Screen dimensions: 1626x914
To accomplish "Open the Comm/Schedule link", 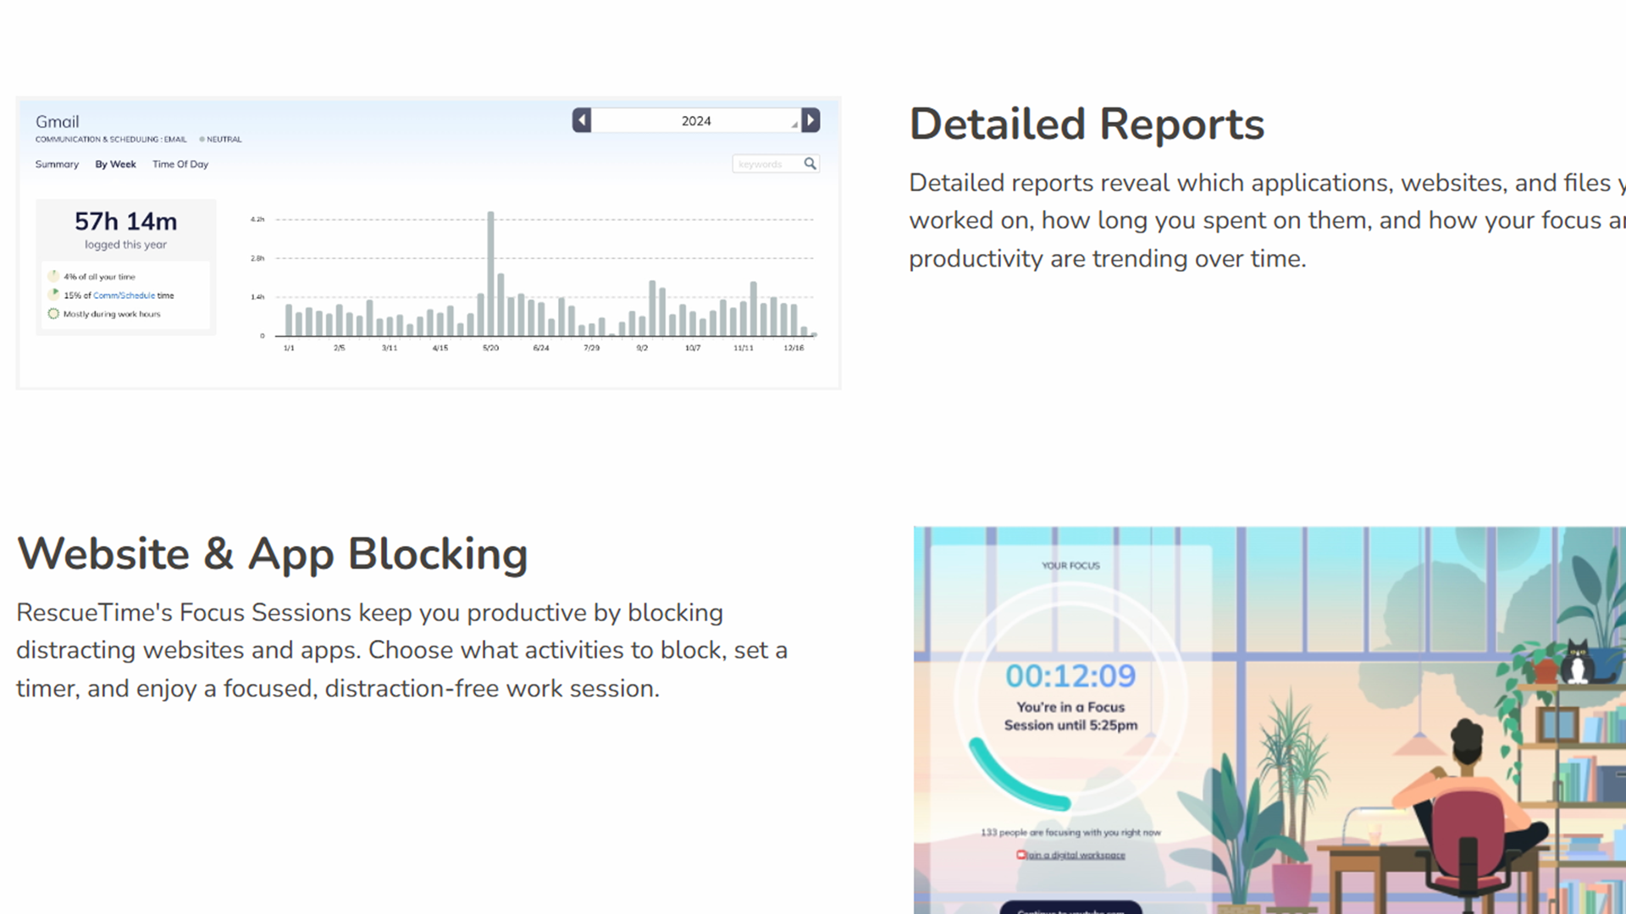I will [124, 295].
